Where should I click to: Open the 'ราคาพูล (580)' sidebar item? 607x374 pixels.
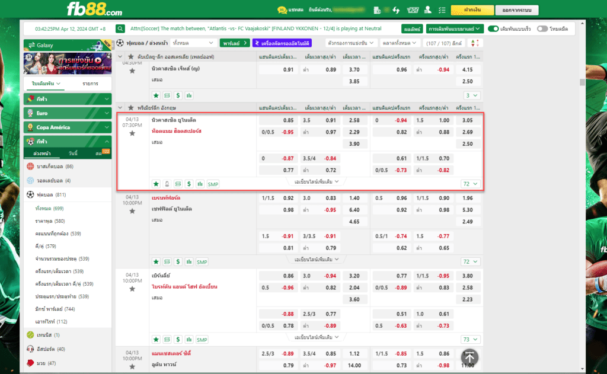click(50, 221)
